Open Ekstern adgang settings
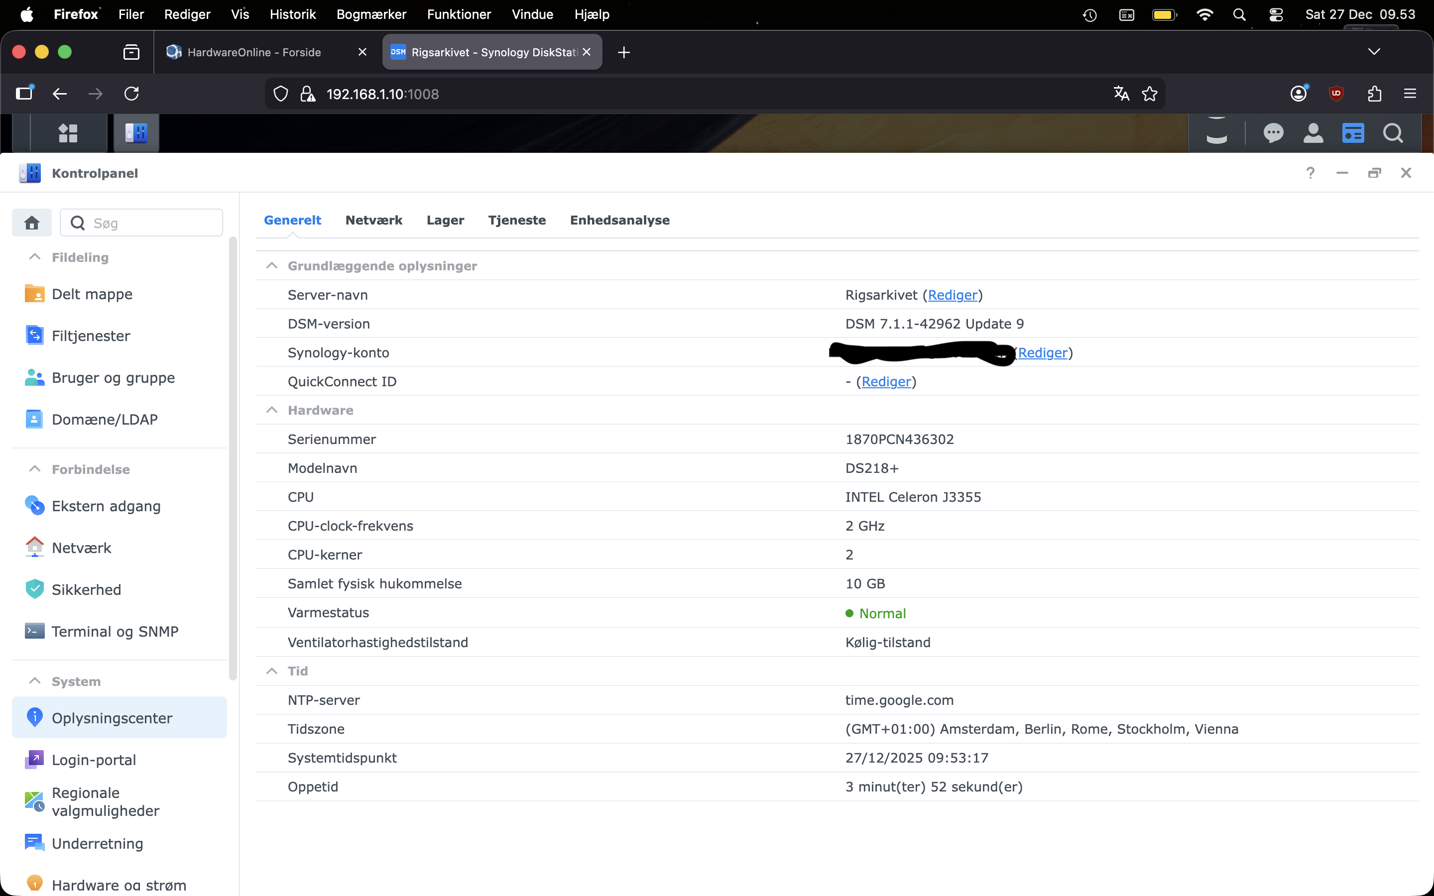This screenshot has width=1434, height=896. [119, 506]
